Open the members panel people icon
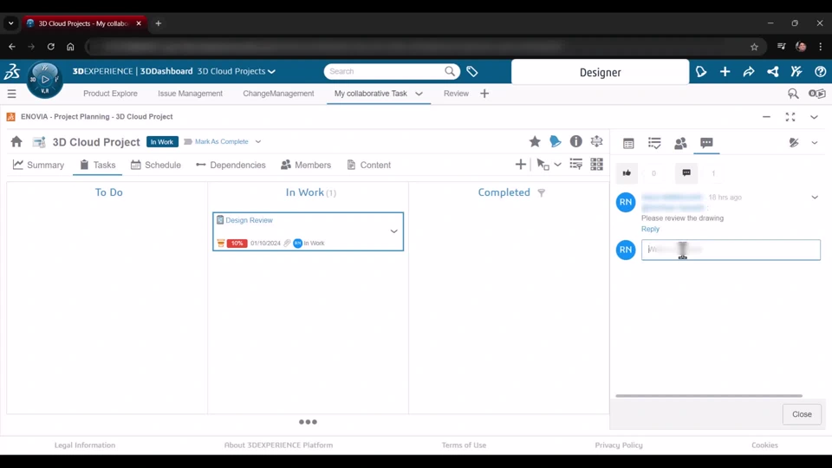This screenshot has width=832, height=468. click(x=680, y=143)
